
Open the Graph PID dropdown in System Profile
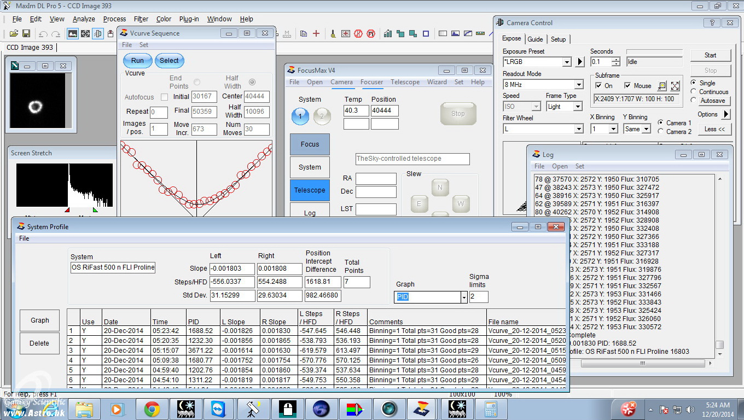coord(464,297)
